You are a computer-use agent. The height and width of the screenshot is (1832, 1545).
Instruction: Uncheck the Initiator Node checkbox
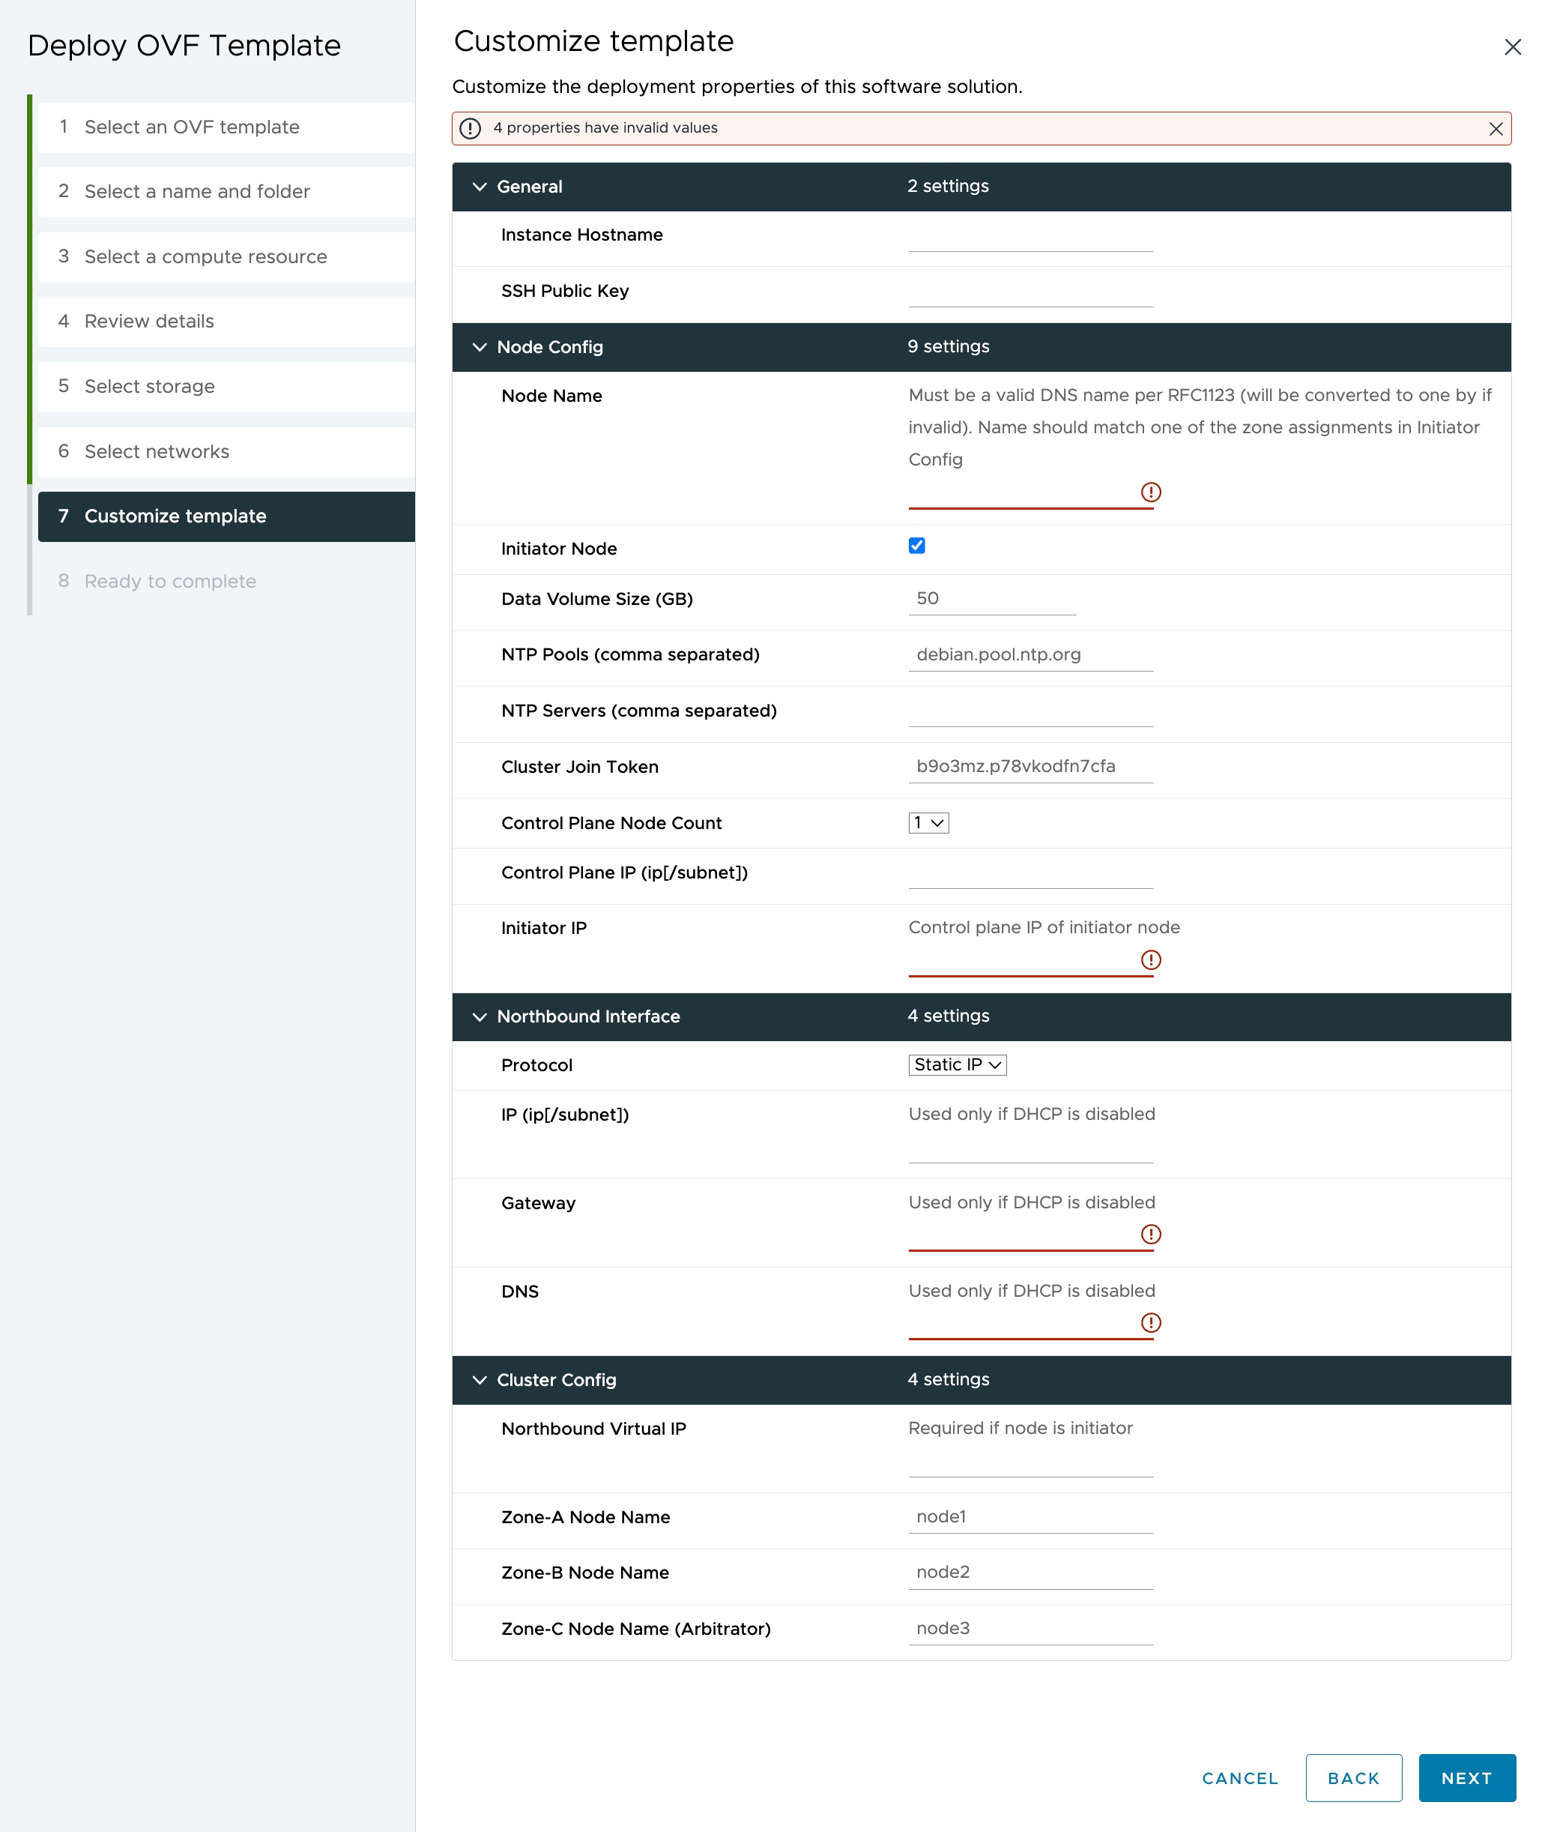point(916,546)
